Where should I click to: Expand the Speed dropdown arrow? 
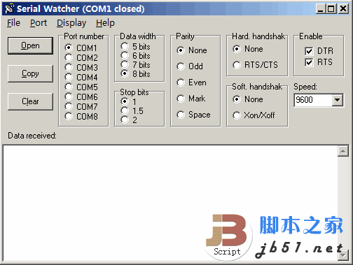tap(337, 100)
